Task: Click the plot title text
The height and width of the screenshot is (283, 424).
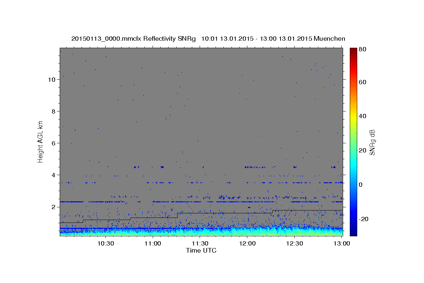Action: pyautogui.click(x=208, y=39)
